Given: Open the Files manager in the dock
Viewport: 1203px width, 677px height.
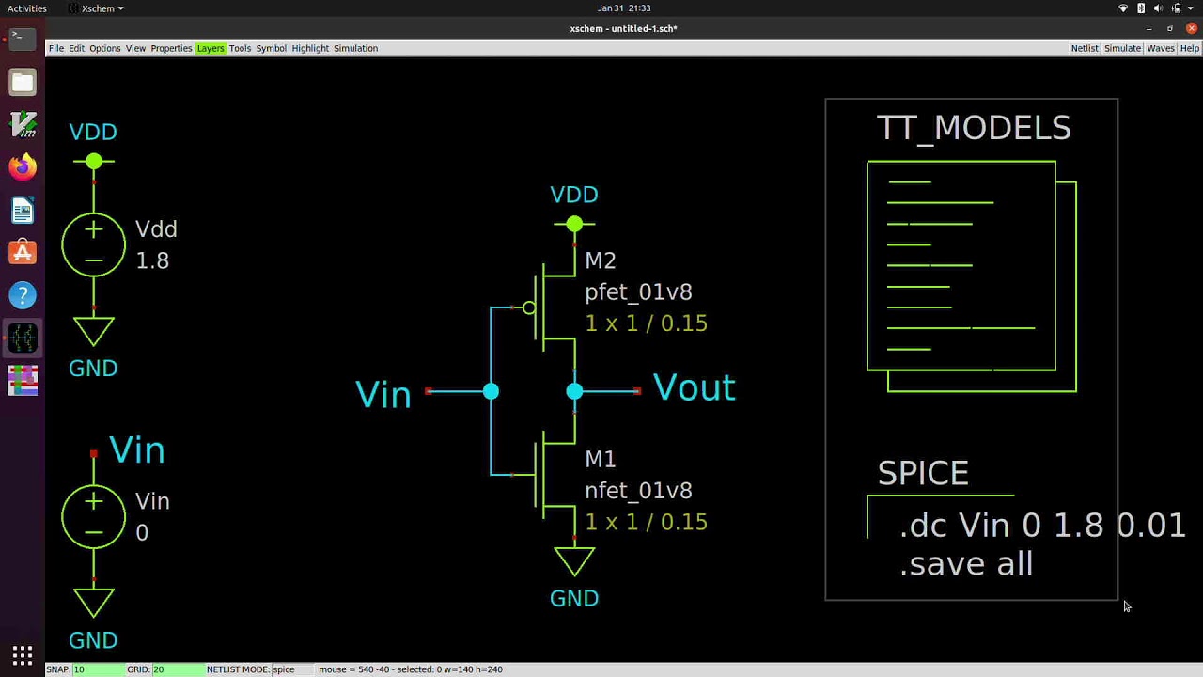Looking at the screenshot, I should coord(23,82).
